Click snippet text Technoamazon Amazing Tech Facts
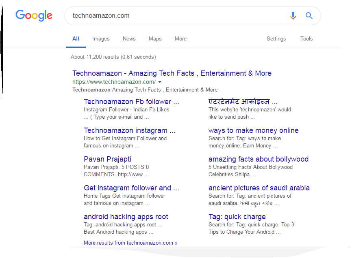The width and height of the screenshot is (352, 258). point(147,90)
